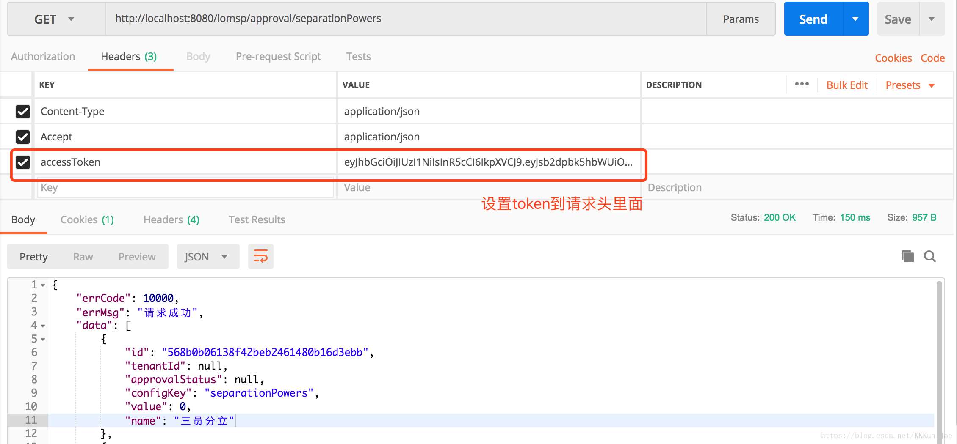Focus the request URL field
Image resolution: width=957 pixels, height=444 pixels.
point(406,19)
